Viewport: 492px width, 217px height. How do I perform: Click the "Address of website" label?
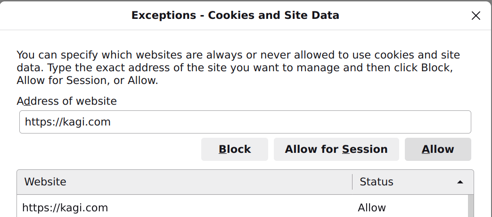[x=66, y=101]
